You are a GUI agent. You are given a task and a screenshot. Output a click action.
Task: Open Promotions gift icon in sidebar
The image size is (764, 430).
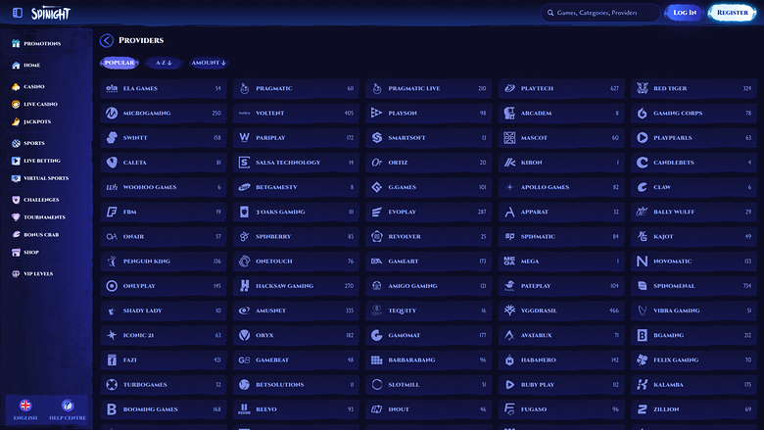tap(16, 44)
